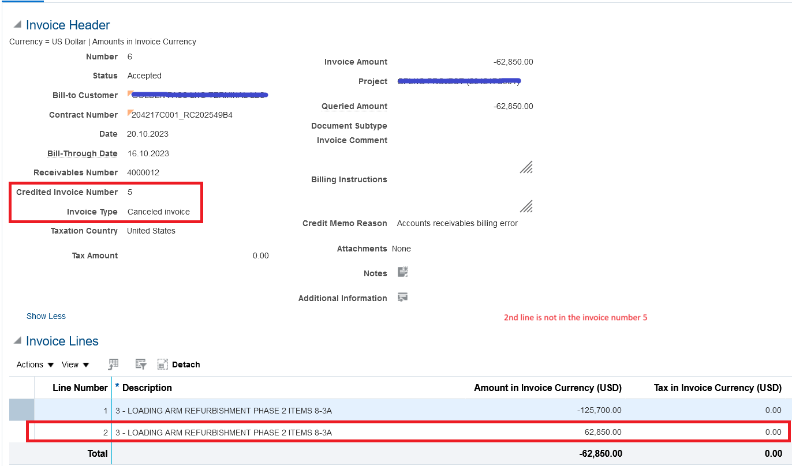Click the Queried Amount link

tap(354, 106)
